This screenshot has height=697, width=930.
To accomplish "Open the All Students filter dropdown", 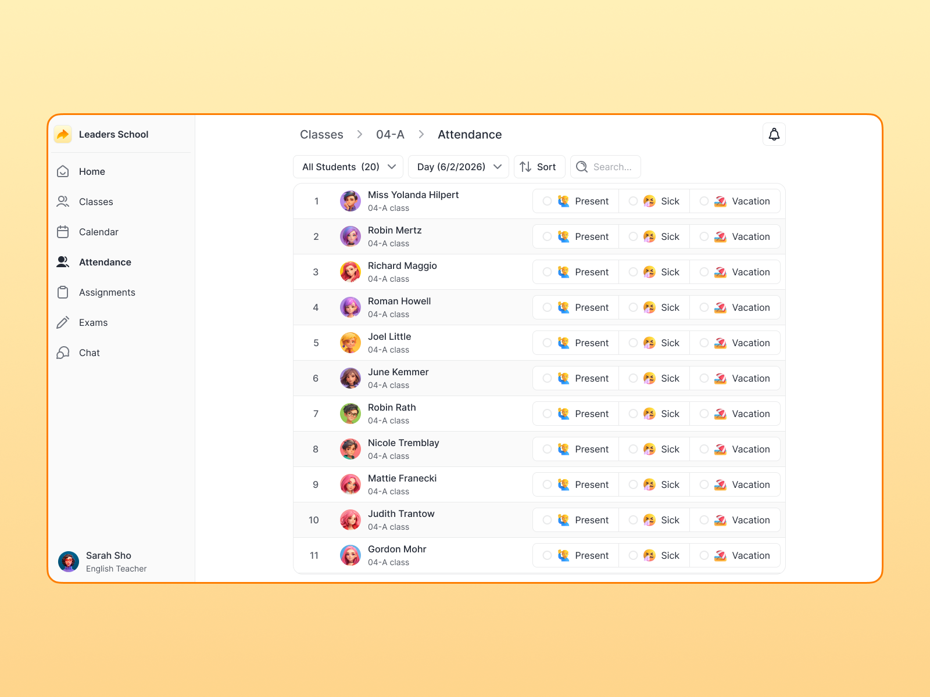I will pyautogui.click(x=348, y=167).
